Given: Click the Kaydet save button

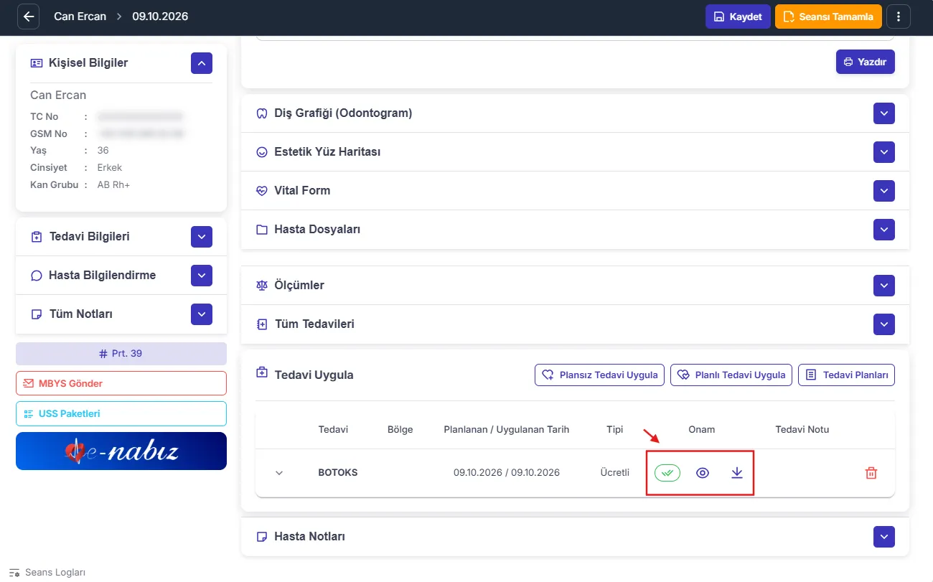Looking at the screenshot, I should pyautogui.click(x=738, y=17).
